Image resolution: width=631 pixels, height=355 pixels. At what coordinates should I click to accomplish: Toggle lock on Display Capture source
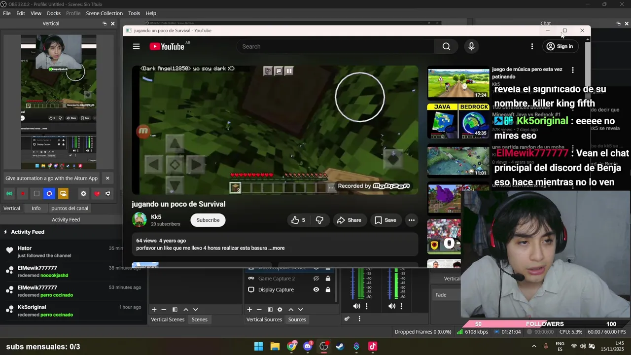click(x=328, y=289)
